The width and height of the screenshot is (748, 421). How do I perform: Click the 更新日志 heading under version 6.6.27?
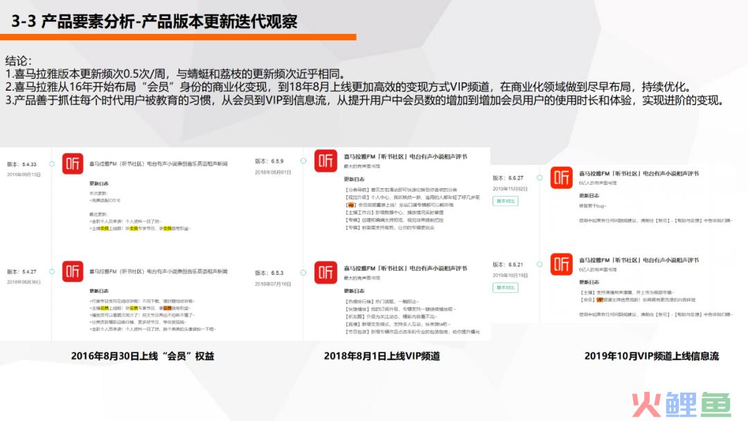point(589,195)
